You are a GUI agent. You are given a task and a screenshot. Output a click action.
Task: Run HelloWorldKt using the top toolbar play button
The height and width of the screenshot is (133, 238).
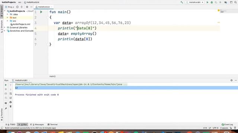[208, 2]
